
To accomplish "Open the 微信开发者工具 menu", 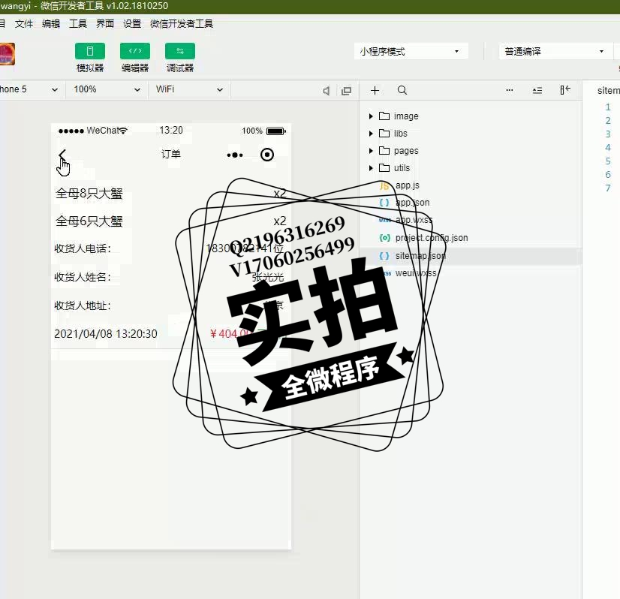I will (x=182, y=24).
